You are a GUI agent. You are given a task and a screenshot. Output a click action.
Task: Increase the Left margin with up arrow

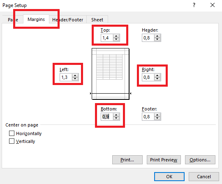(x=75, y=76)
